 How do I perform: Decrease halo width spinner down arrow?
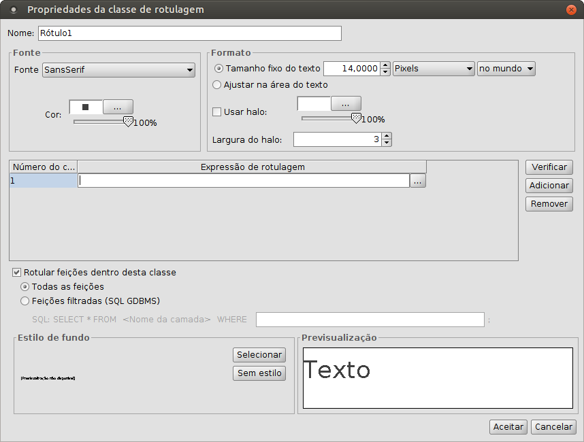point(387,143)
